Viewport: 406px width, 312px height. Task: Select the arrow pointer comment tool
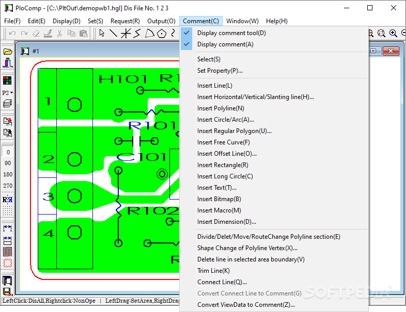click(102, 34)
